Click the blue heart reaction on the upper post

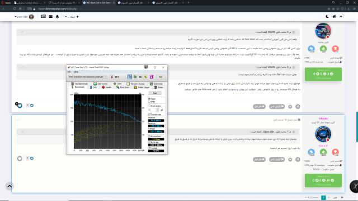20,106
